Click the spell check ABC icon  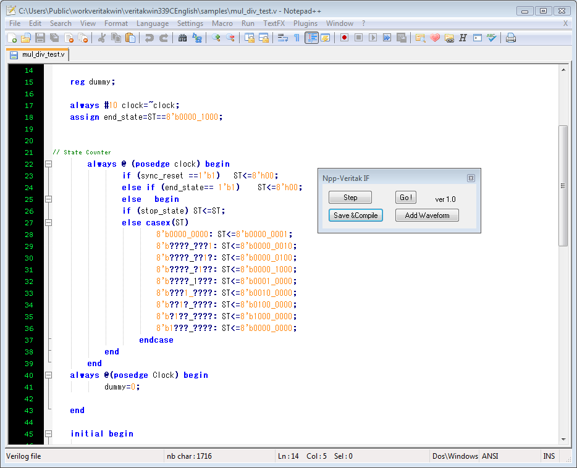[491, 38]
